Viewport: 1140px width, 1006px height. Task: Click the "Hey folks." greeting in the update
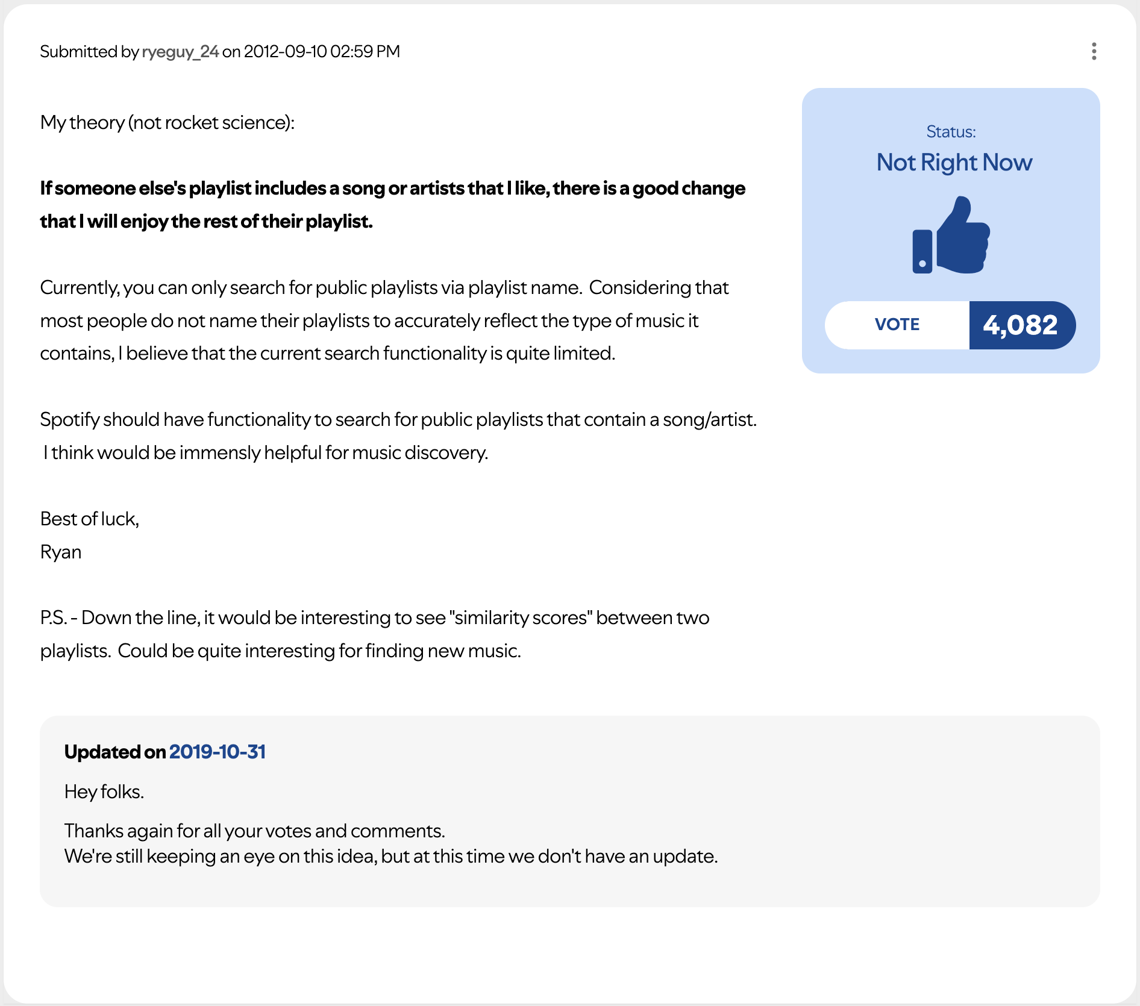(x=104, y=792)
